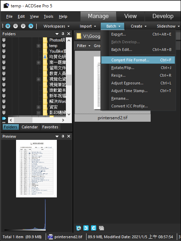Viewport: 181px width, 241px height.
Task: Choose Rename from Batch menu
Action: pyautogui.click(x=138, y=98)
